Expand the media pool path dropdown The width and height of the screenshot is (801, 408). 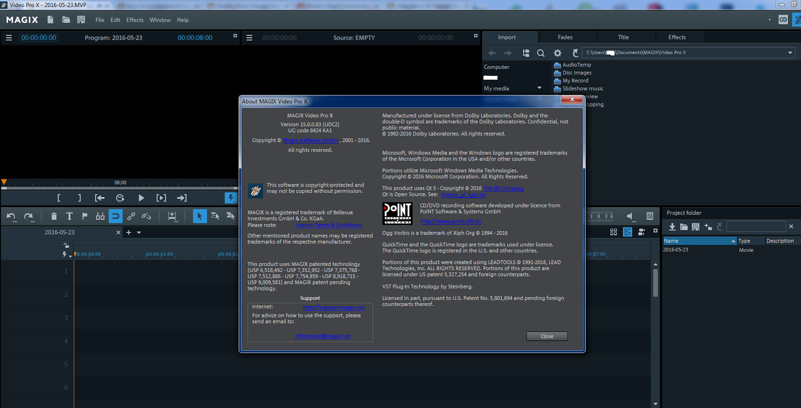(x=790, y=52)
